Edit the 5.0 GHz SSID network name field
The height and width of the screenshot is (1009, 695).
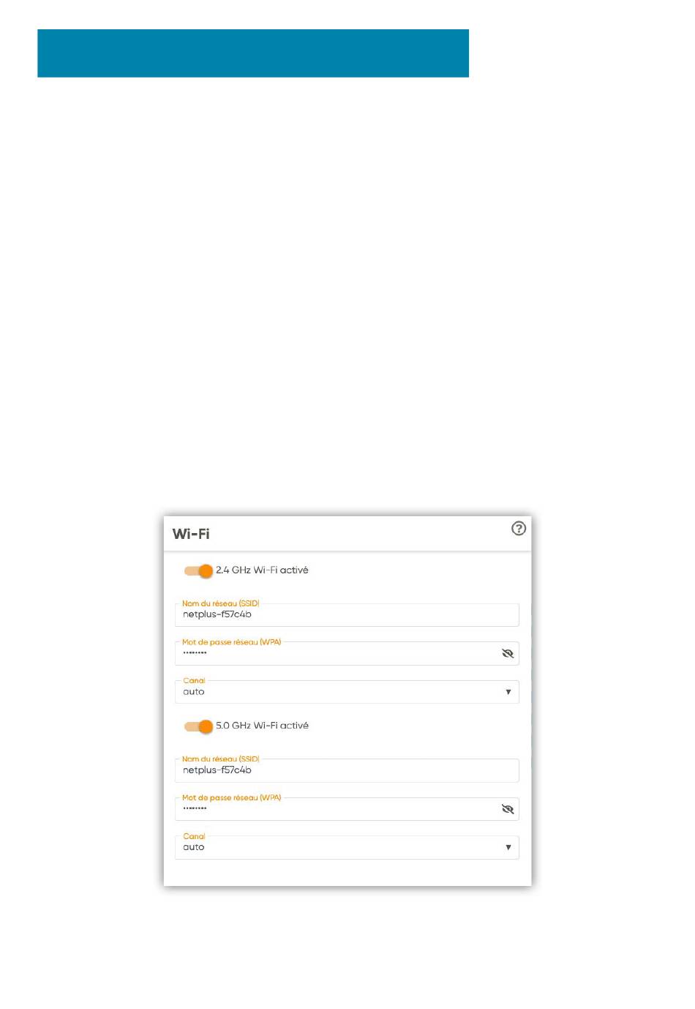(x=347, y=770)
